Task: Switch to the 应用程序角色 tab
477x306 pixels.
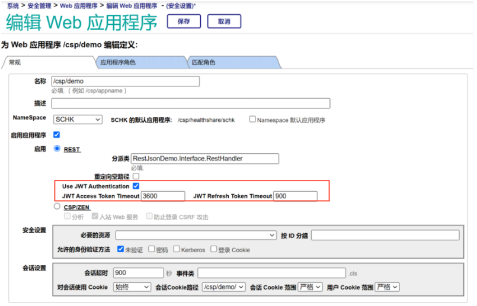Action: click(140, 62)
